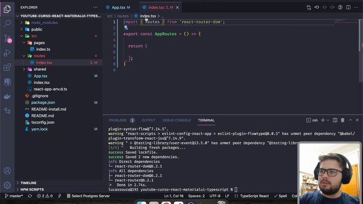The width and height of the screenshot is (363, 204).
Task: Open the Manage gear icon
Action: (x=7, y=185)
